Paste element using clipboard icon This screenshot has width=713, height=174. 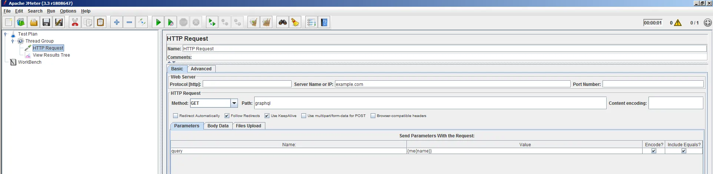click(x=100, y=22)
